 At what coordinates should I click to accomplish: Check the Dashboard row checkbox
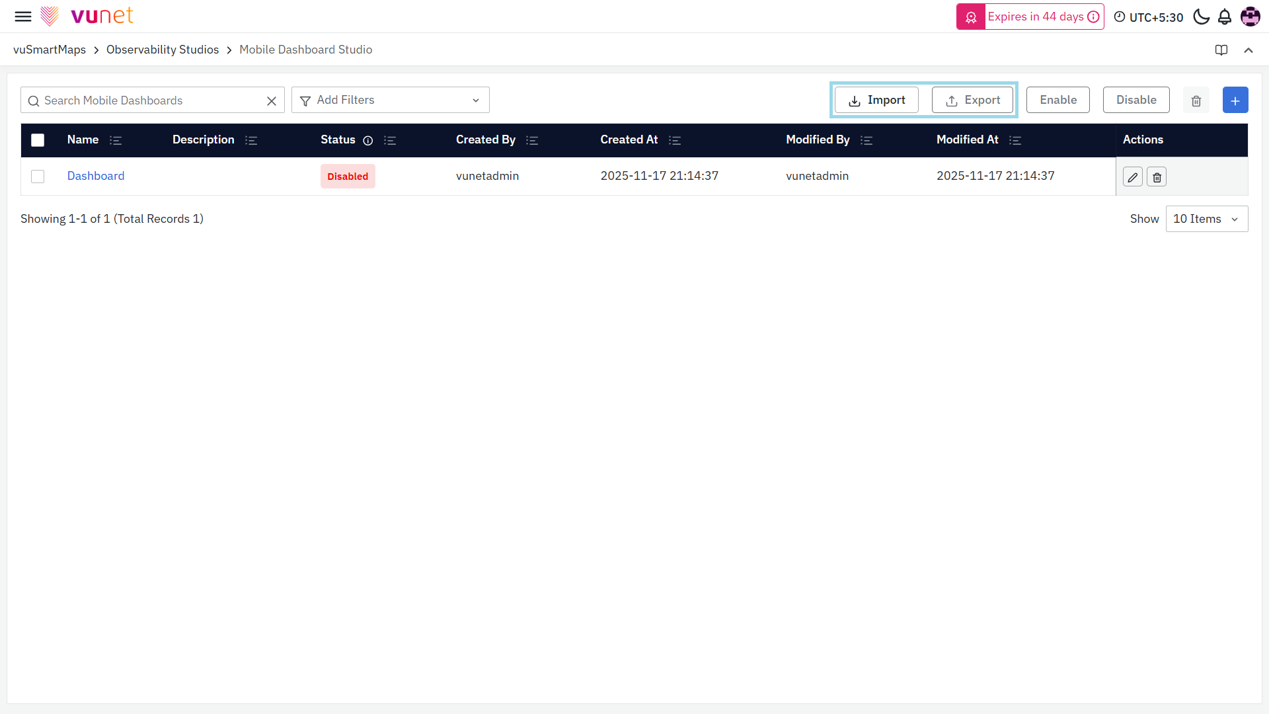pyautogui.click(x=38, y=177)
